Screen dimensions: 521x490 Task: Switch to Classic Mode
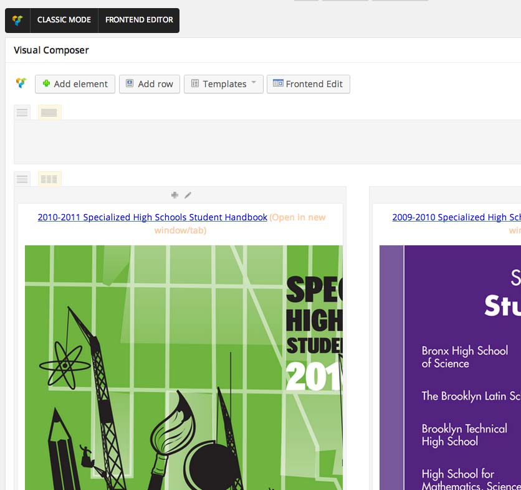[x=64, y=20]
